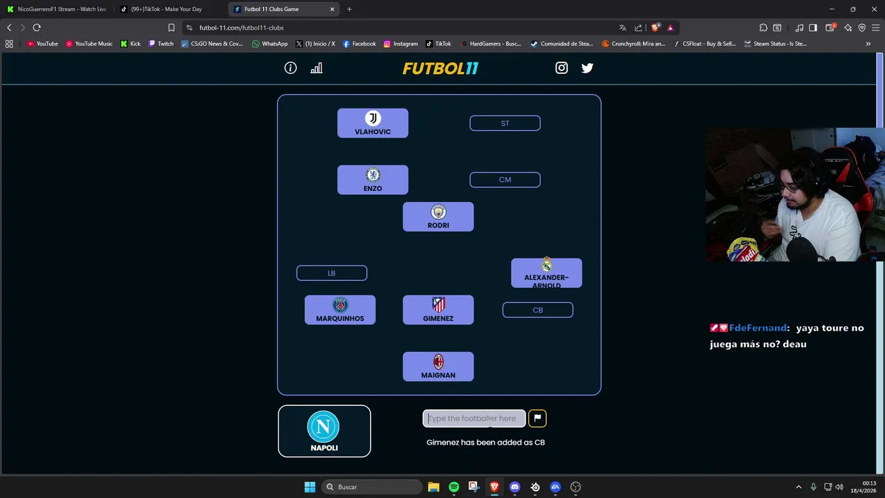
Task: Open the Brave VPN shield icon
Action: coord(861,28)
